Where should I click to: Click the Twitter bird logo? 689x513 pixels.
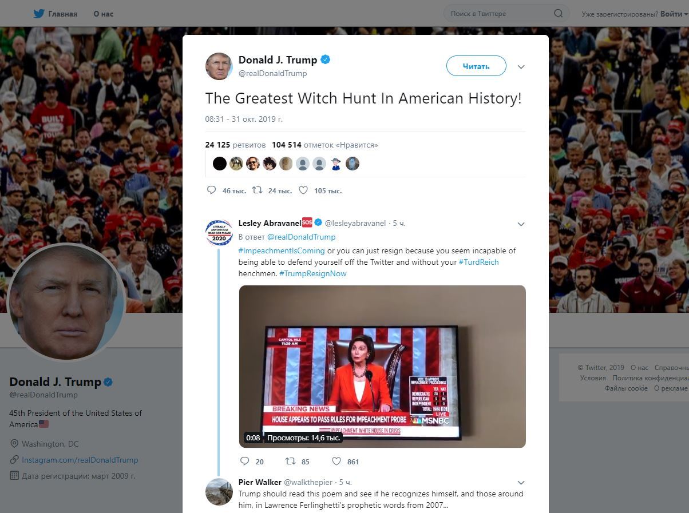[38, 14]
